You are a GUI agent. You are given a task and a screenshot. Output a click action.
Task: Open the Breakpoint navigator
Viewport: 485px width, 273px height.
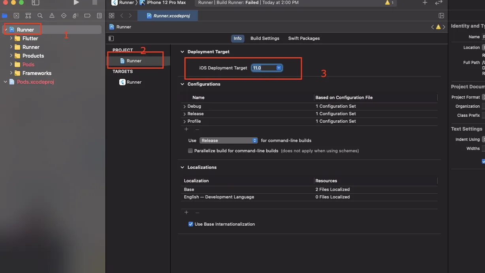tap(87, 16)
